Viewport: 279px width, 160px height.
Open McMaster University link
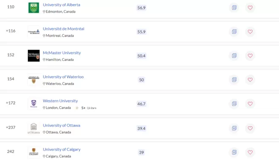click(62, 53)
